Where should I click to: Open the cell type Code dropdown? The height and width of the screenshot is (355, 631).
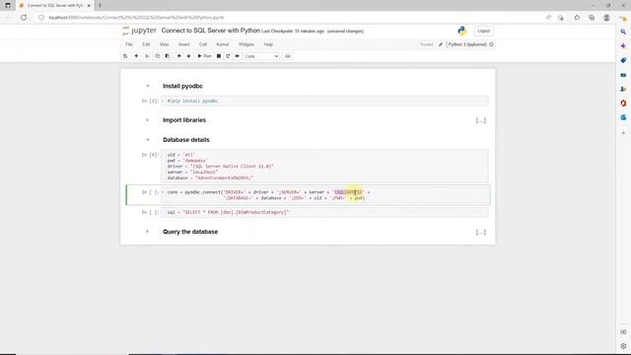[261, 56]
